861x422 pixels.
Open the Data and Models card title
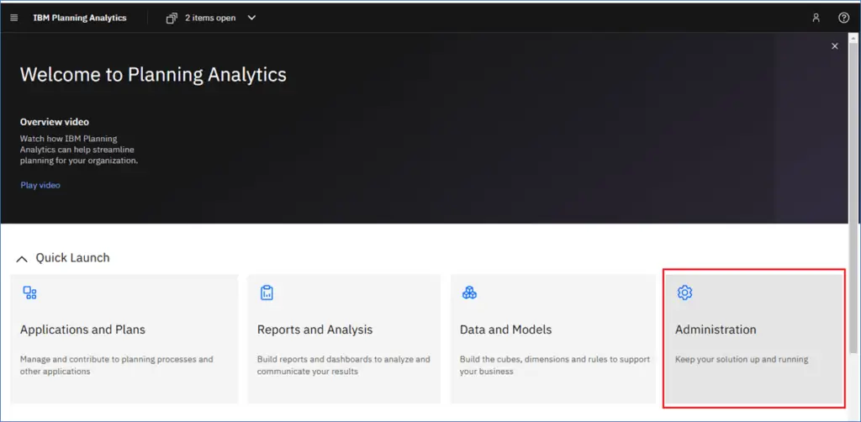pyautogui.click(x=505, y=330)
